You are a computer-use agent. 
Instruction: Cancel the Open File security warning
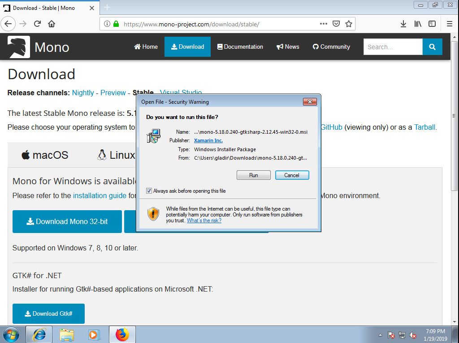pyautogui.click(x=292, y=175)
